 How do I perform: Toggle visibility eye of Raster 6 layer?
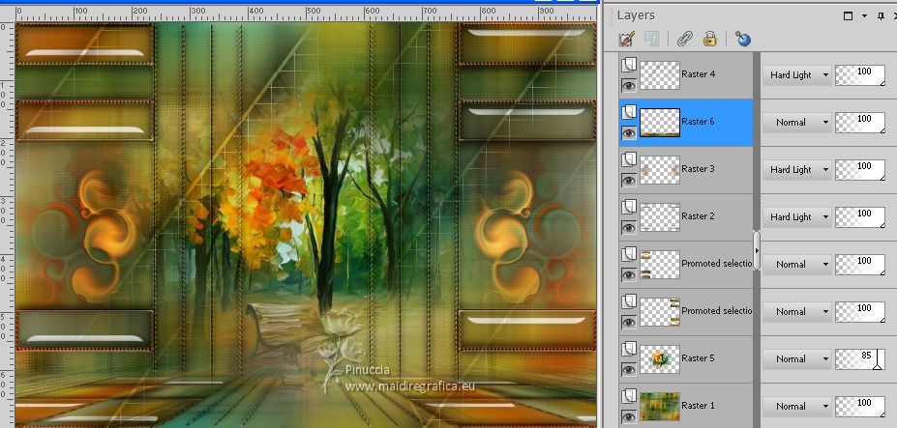(x=629, y=133)
